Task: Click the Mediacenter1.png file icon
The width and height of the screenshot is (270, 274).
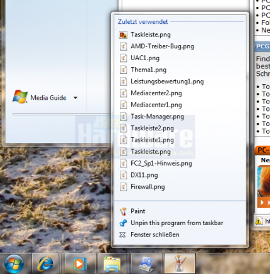Action: (123, 105)
